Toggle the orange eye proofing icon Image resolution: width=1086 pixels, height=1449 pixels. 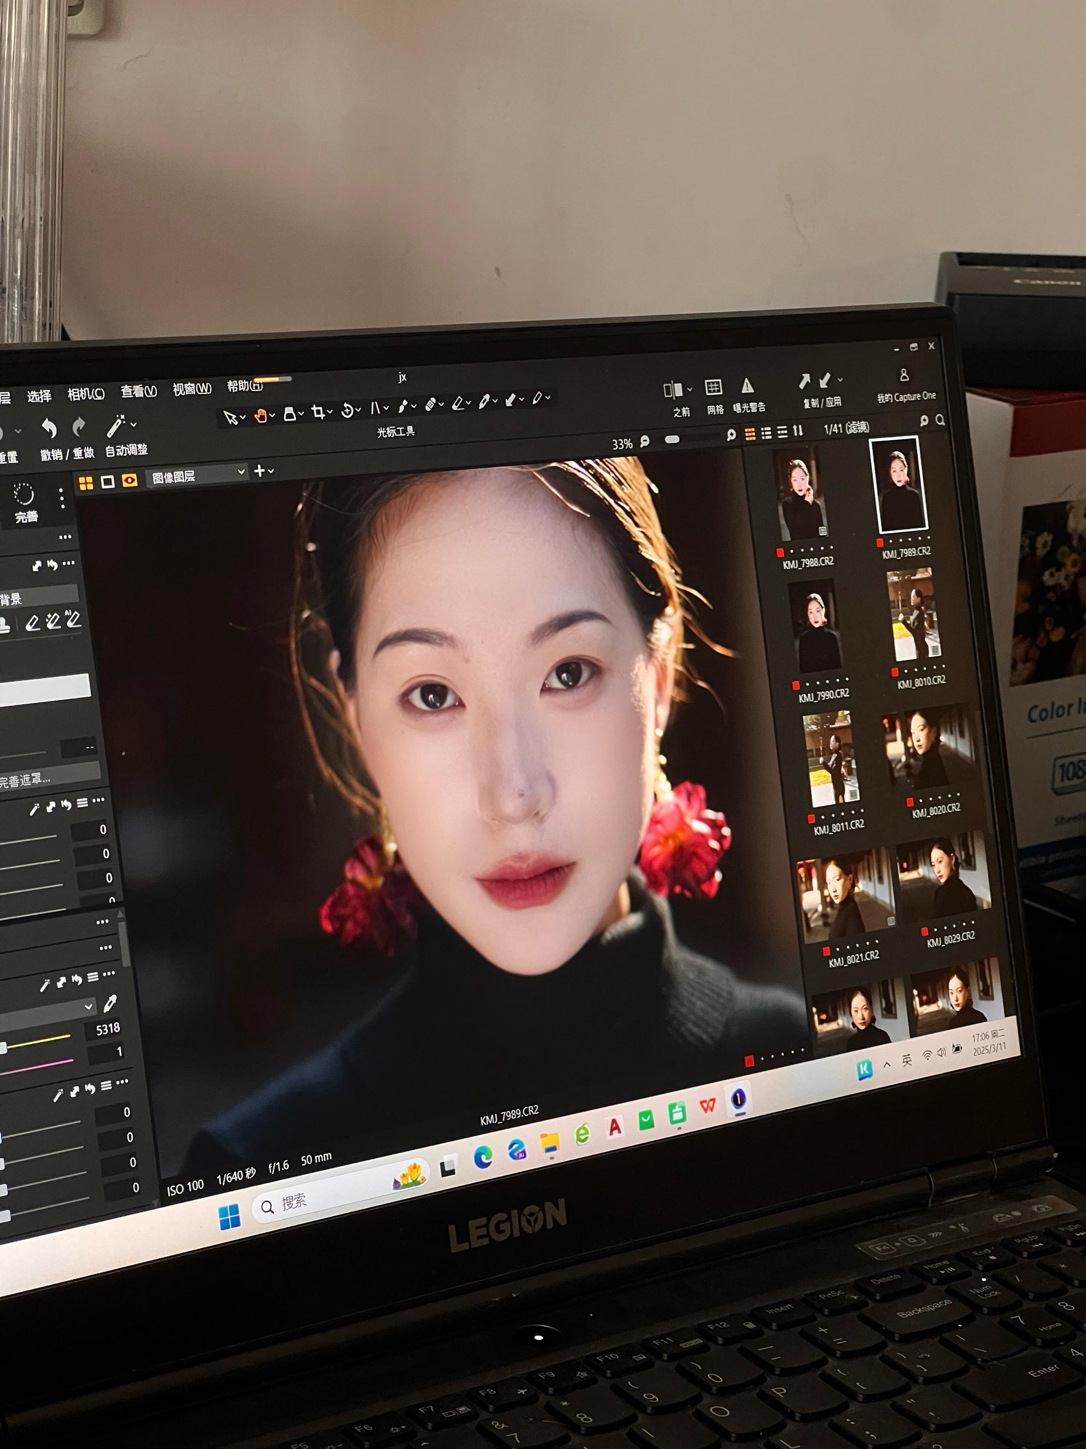coord(130,481)
